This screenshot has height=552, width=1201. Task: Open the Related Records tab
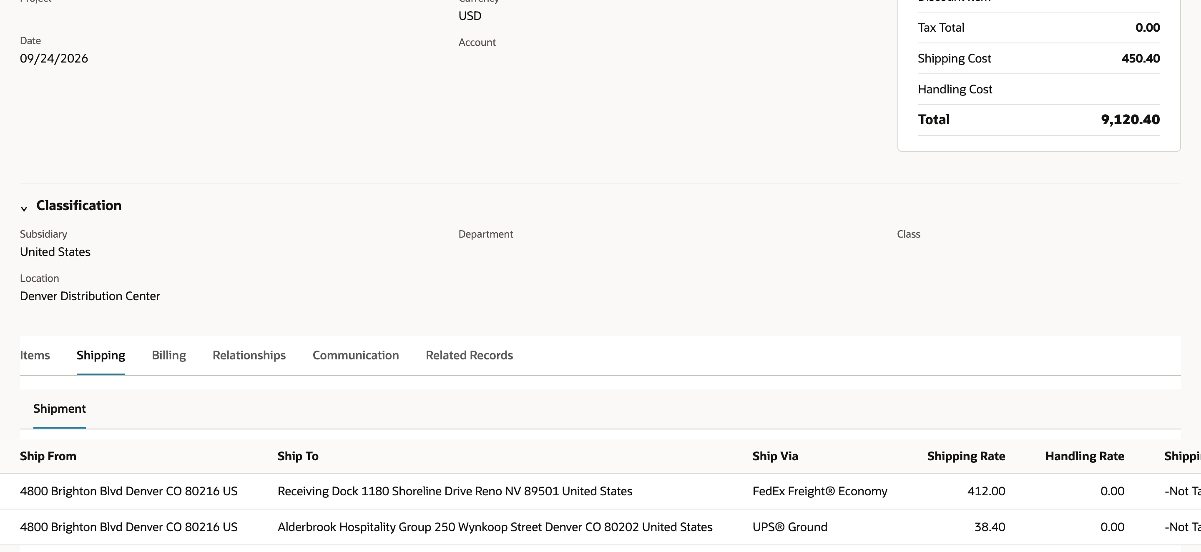pos(469,355)
